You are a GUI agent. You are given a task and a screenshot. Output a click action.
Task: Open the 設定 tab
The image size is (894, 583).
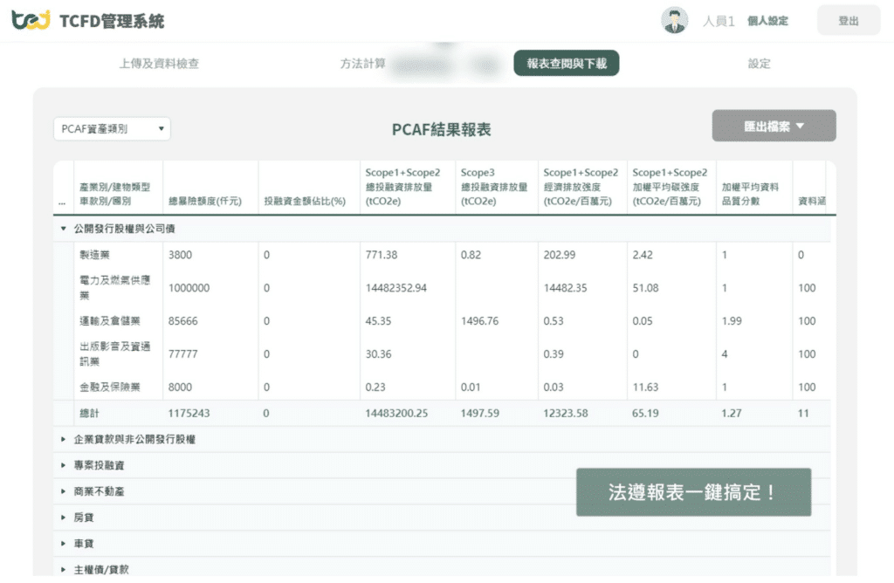[759, 63]
